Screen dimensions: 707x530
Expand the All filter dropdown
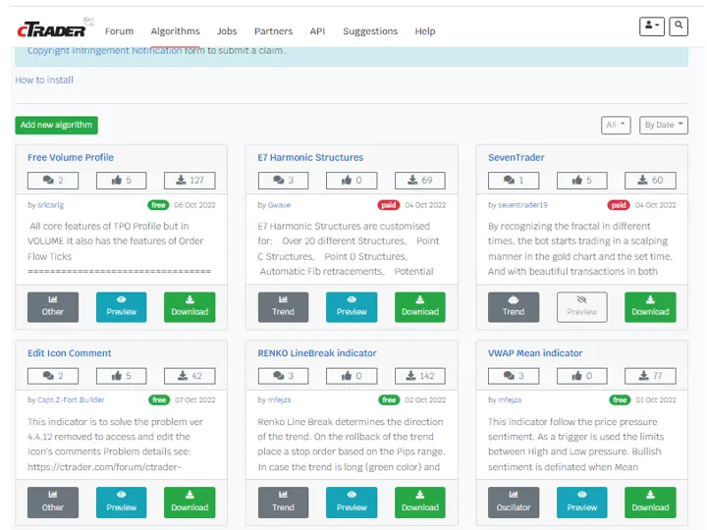coord(616,125)
